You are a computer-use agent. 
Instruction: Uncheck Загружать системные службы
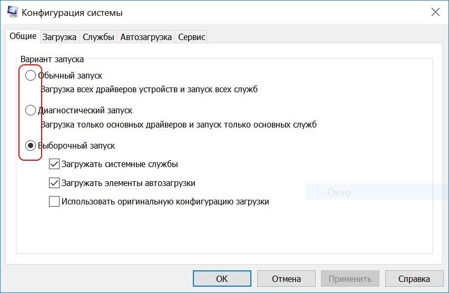[54, 164]
